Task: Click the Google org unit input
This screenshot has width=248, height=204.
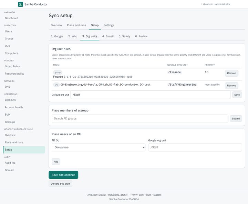Action: coord(195,147)
